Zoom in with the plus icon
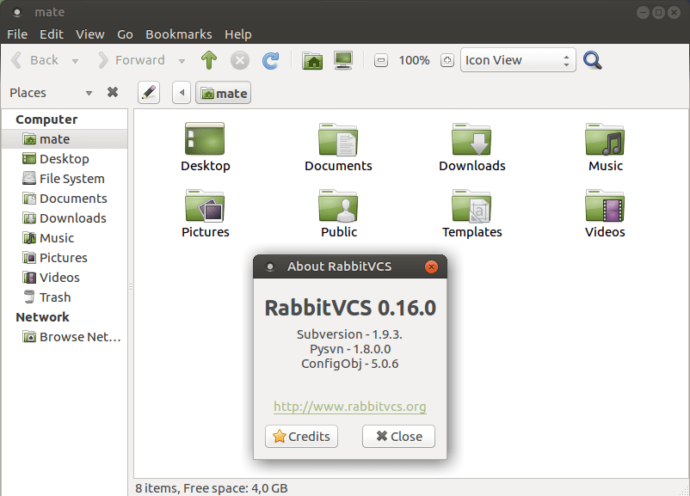 [447, 60]
